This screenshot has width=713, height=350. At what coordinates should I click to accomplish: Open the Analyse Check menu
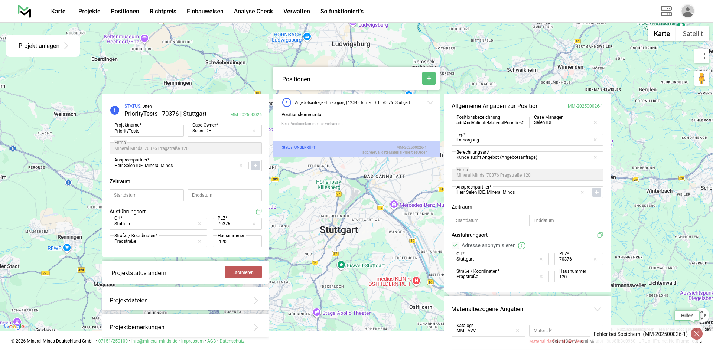point(253,11)
